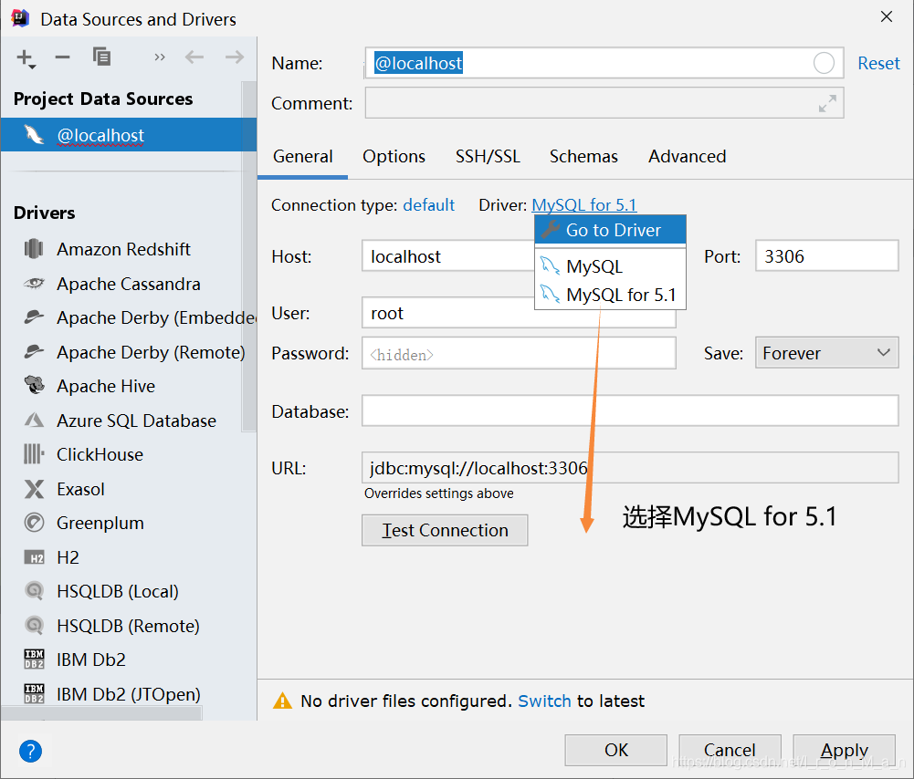Image resolution: width=914 pixels, height=779 pixels.
Task: Click the OK button
Action: [615, 750]
